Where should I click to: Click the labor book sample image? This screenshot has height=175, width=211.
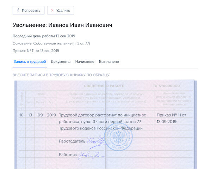106,124
